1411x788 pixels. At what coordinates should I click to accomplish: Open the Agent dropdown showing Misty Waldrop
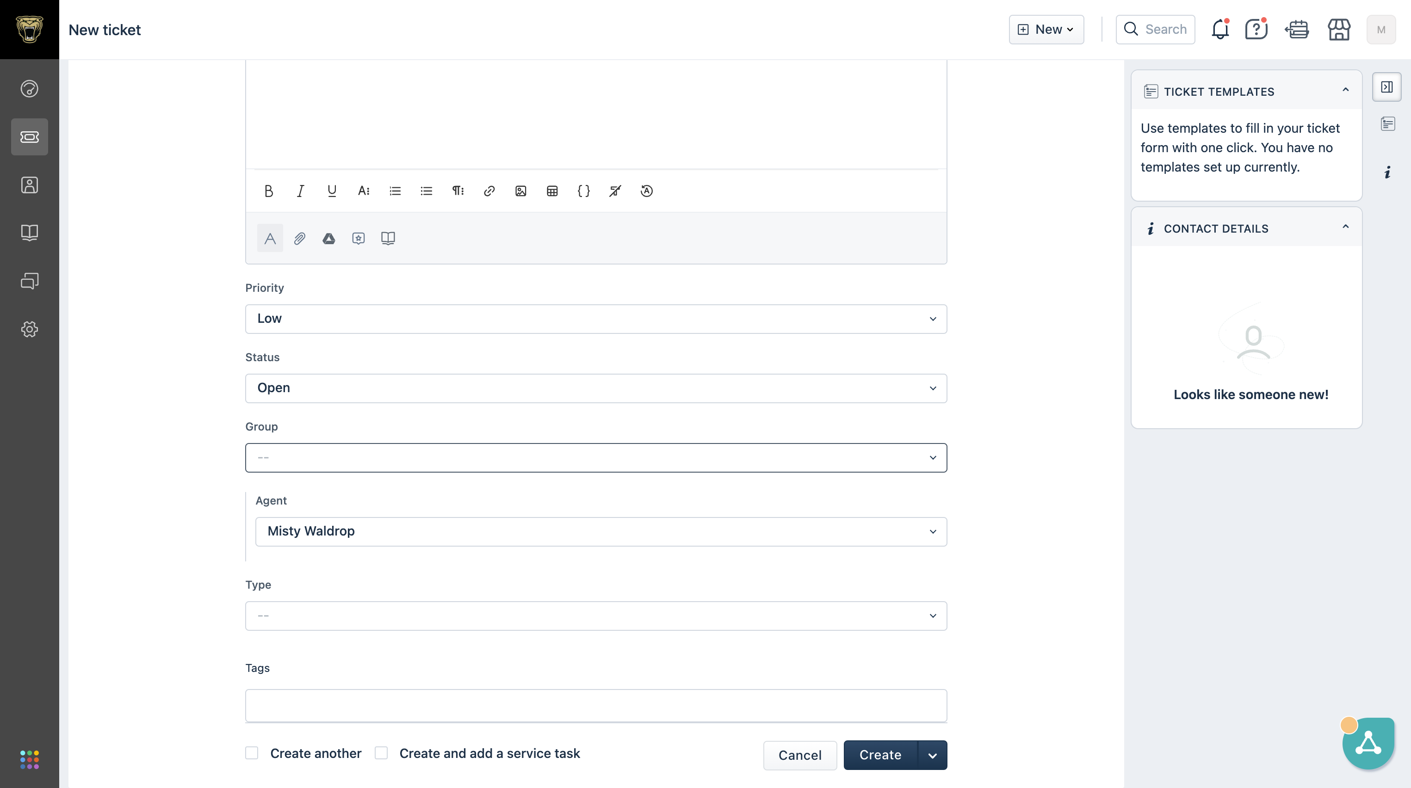click(601, 532)
